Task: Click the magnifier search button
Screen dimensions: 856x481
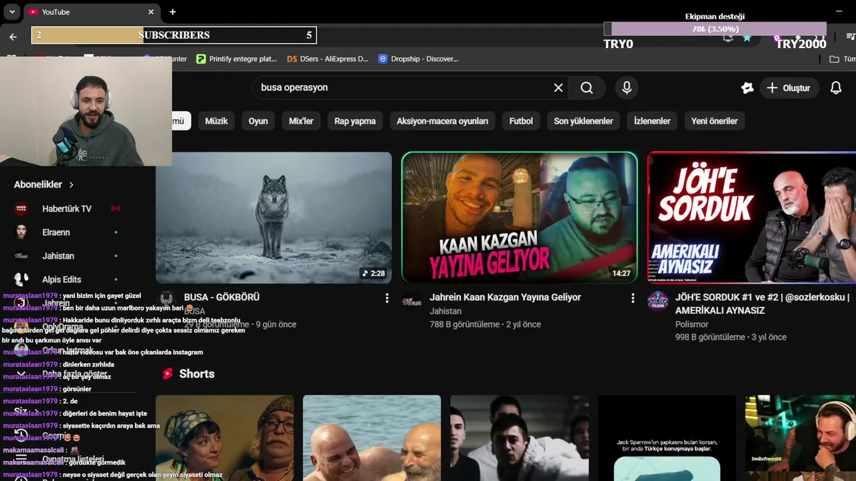Action: tap(586, 88)
